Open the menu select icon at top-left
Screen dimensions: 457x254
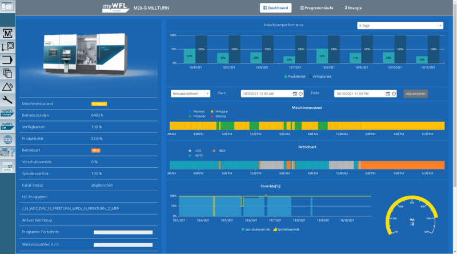click(7, 6)
